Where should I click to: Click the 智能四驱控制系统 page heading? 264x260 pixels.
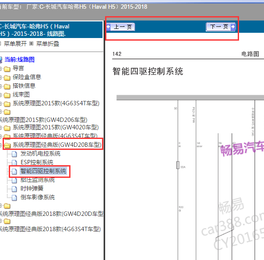point(148,71)
